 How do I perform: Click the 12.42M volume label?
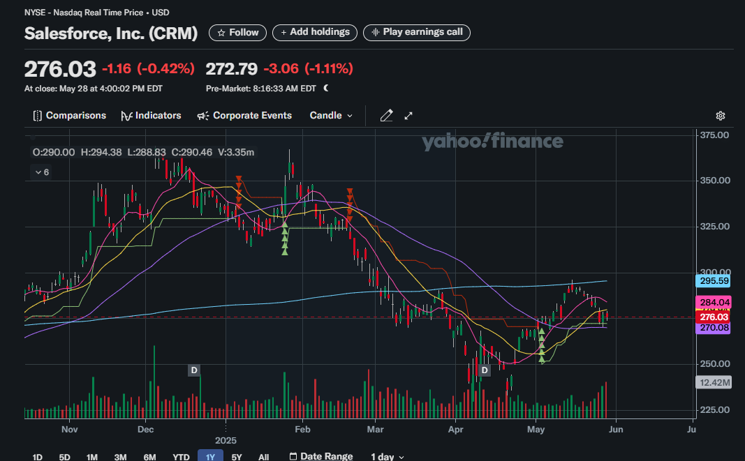coord(714,383)
